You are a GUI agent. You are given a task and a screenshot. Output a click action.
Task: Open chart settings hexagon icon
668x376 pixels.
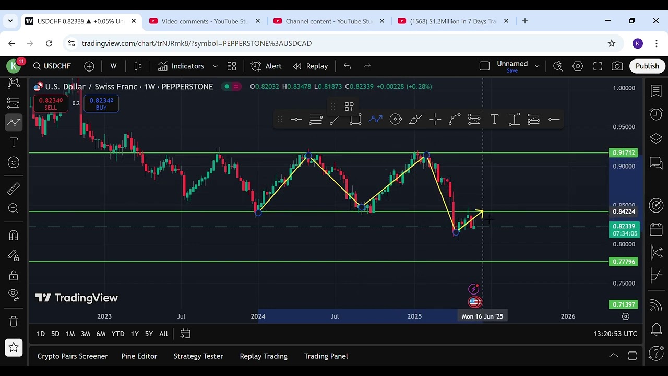point(578,66)
